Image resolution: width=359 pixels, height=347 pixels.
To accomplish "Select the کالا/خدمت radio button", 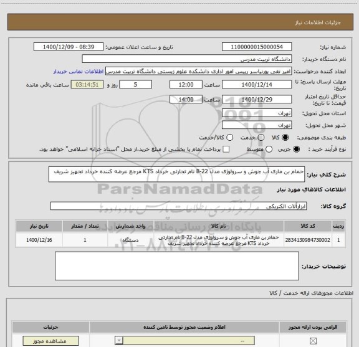I will [229, 138].
